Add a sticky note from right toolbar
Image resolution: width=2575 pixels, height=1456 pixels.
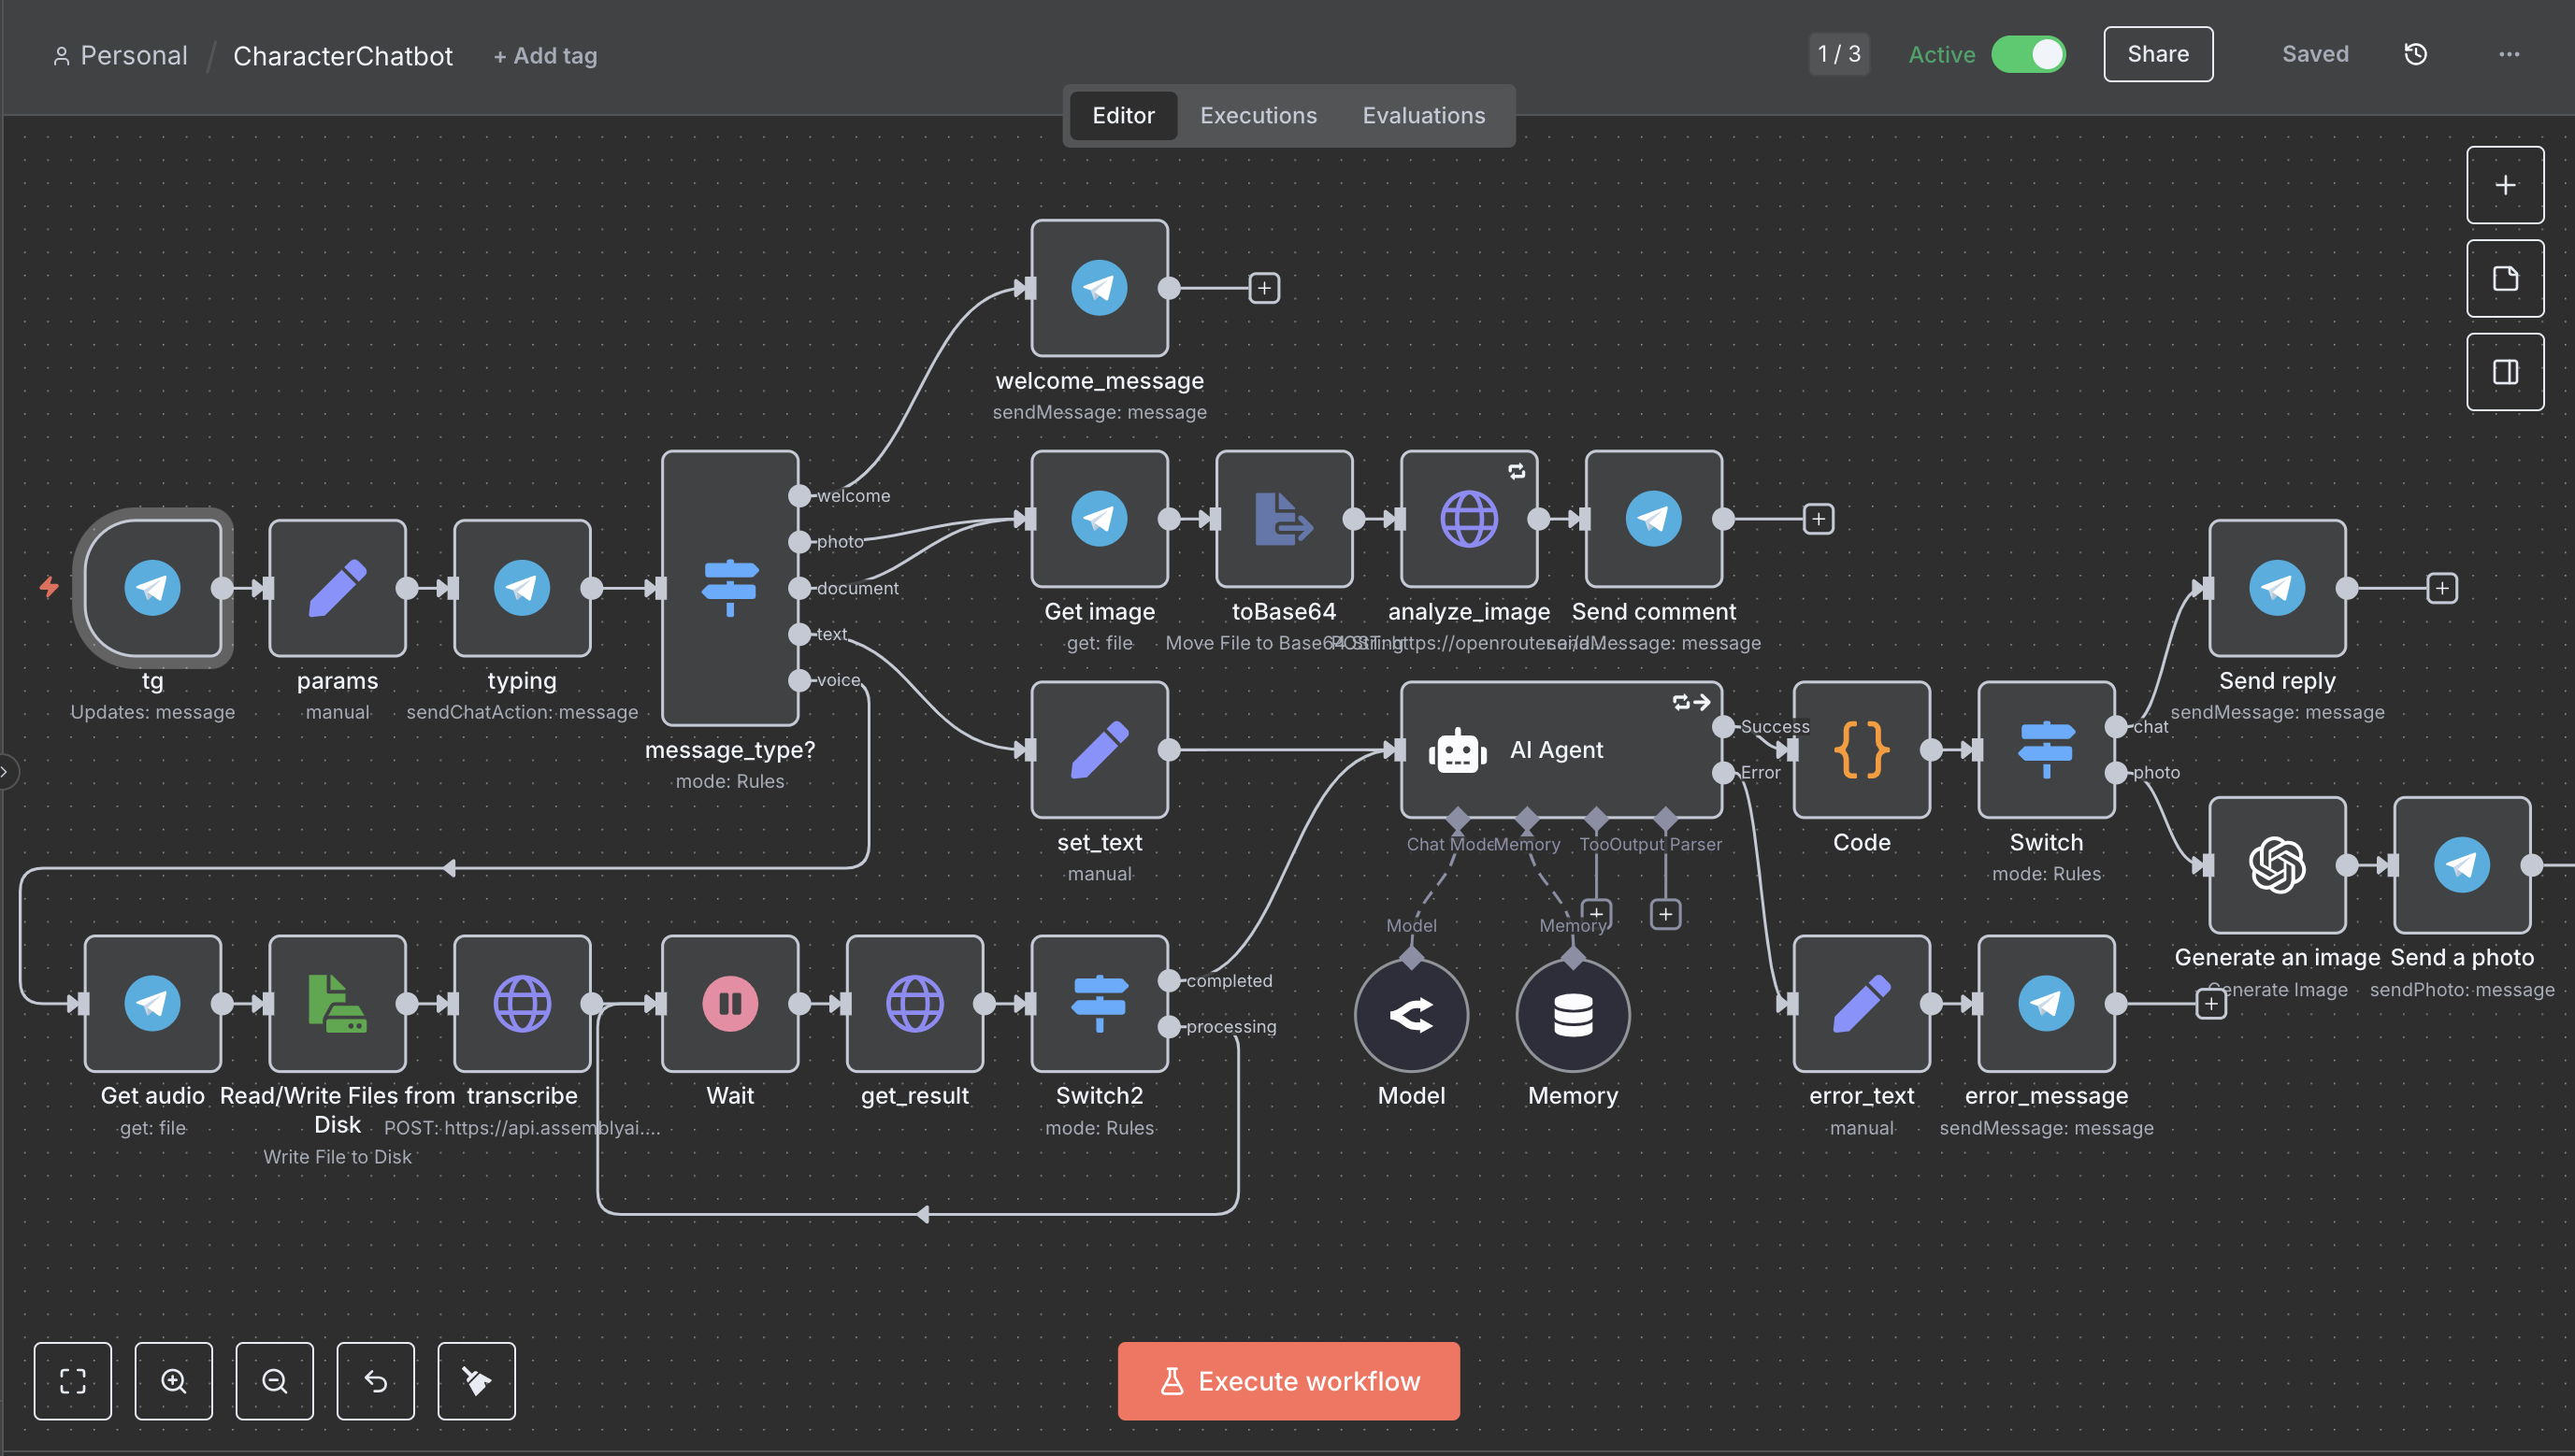[2504, 278]
